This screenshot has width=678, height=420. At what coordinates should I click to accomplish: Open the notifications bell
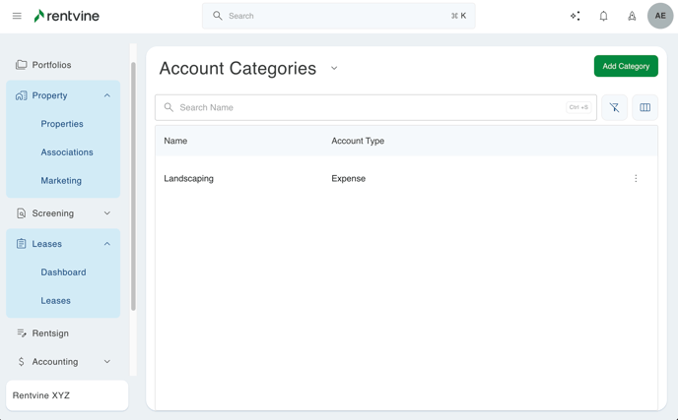(603, 16)
